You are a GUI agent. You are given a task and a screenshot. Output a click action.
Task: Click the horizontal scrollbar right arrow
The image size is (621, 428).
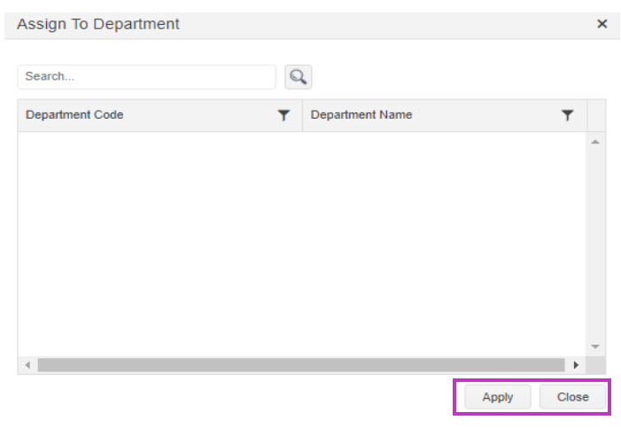(576, 365)
